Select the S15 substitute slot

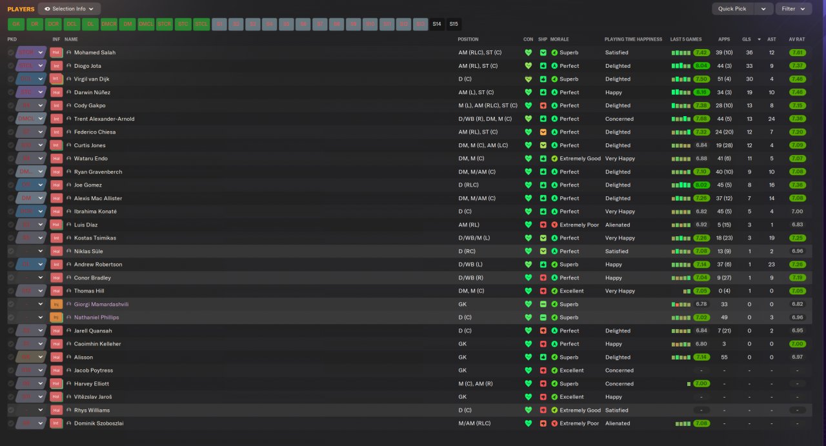click(x=454, y=24)
